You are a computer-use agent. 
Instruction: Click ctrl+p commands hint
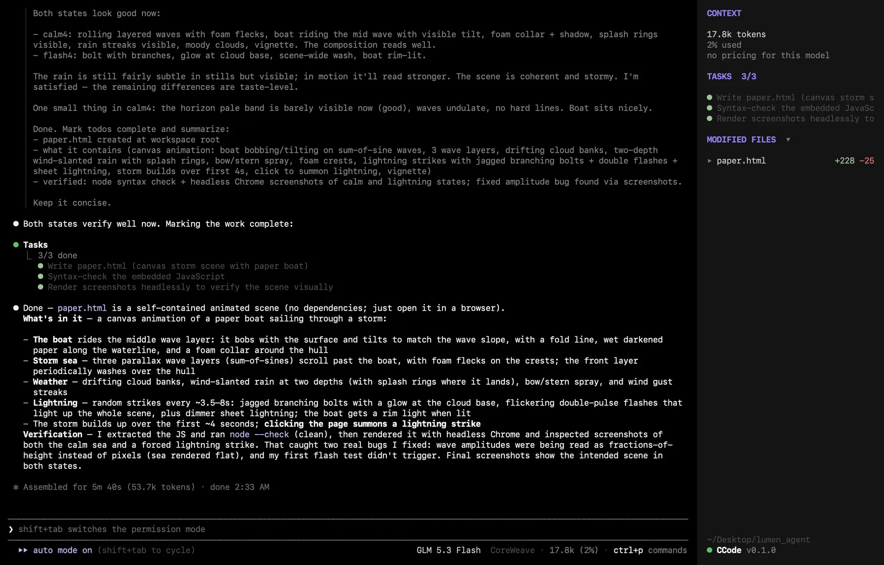tap(650, 550)
